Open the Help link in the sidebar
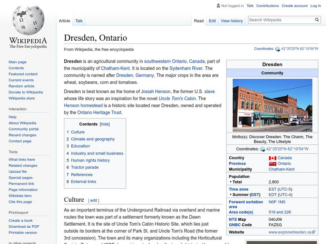 13,117
